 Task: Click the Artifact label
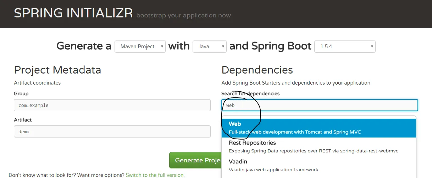click(x=23, y=120)
